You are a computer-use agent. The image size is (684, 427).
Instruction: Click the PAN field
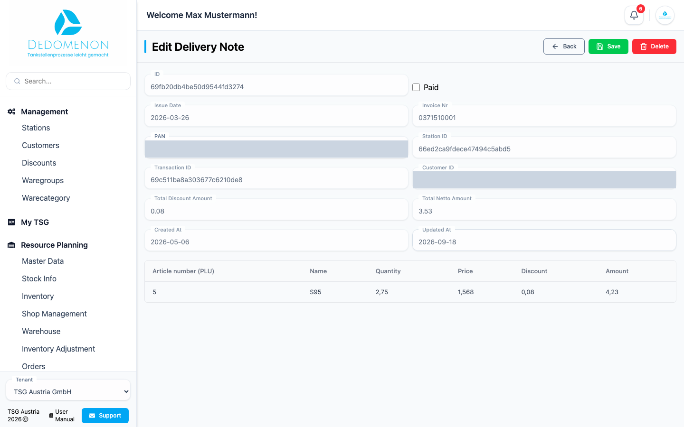(276, 148)
